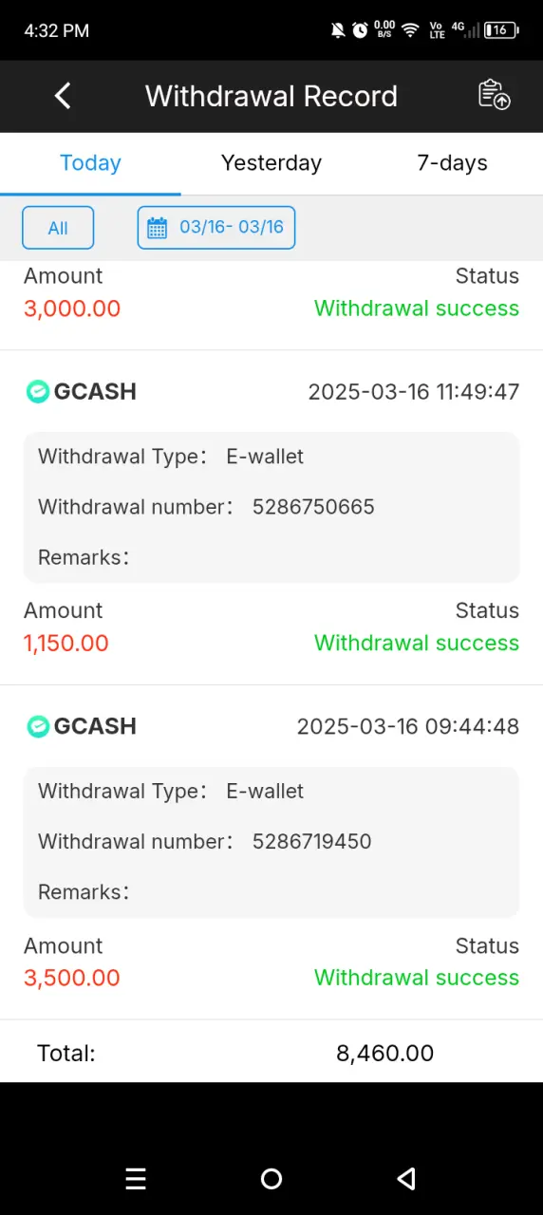Tap GCASH logo on the 09:44:48 record
543x1215 pixels.
pos(37,726)
